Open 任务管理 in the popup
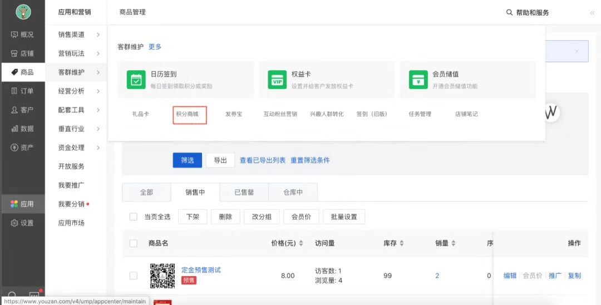 (x=420, y=114)
